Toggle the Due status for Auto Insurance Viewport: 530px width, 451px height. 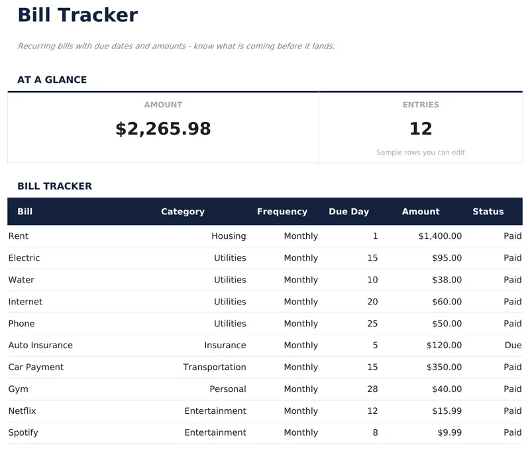click(x=513, y=345)
